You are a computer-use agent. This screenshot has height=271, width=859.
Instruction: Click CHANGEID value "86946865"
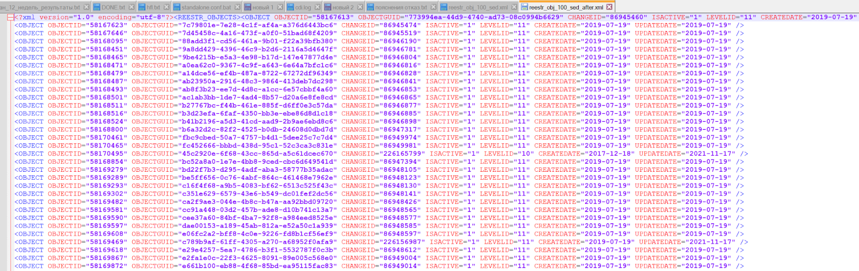tap(401, 98)
